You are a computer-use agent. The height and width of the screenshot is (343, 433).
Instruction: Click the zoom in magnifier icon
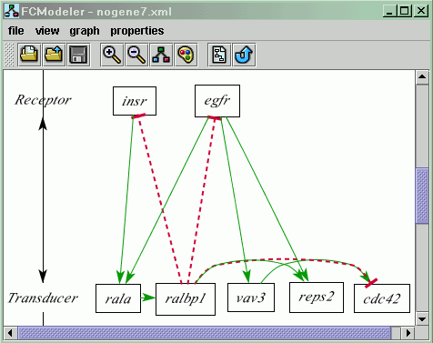point(112,55)
